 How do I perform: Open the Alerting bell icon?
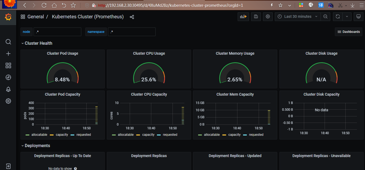(8, 89)
